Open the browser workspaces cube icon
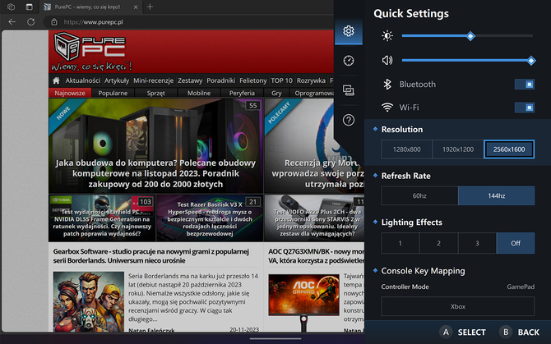 click(12, 7)
